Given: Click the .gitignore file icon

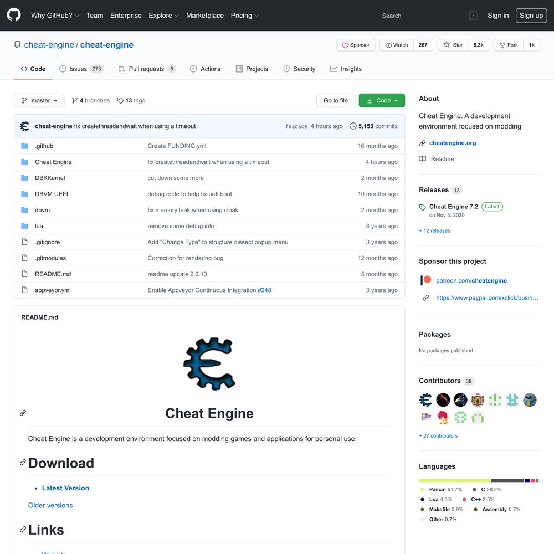Looking at the screenshot, I should (24, 242).
